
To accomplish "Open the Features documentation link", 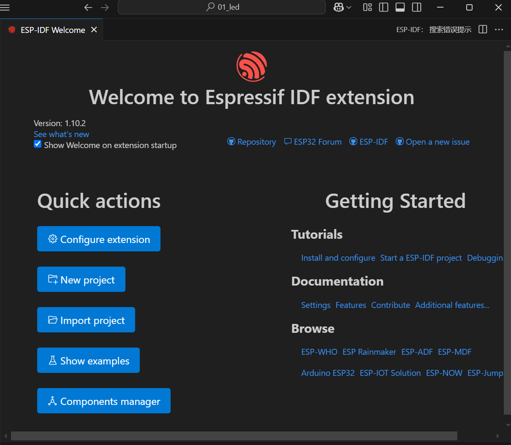I will pos(351,305).
